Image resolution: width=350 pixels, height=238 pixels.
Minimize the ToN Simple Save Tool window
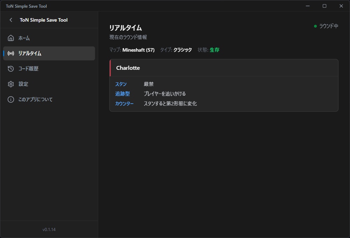(x=308, y=6)
